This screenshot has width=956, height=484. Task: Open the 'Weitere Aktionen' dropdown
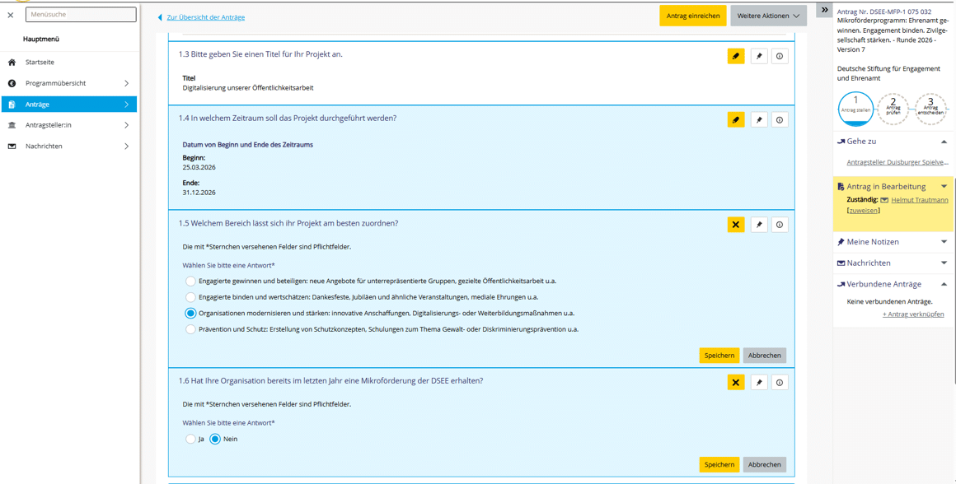coord(767,16)
